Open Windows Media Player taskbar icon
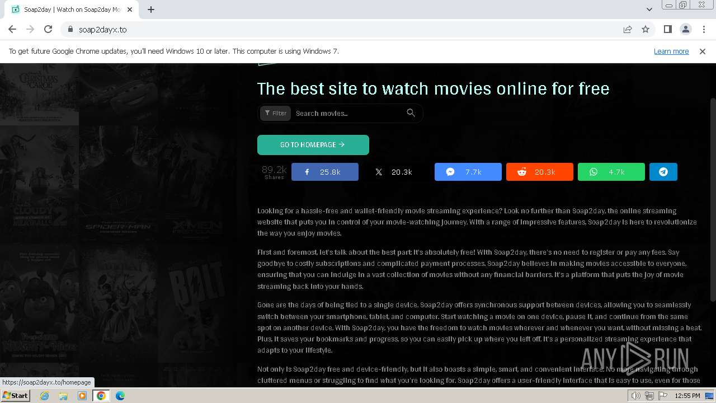Screen dimensions: 716x403 click(82, 396)
